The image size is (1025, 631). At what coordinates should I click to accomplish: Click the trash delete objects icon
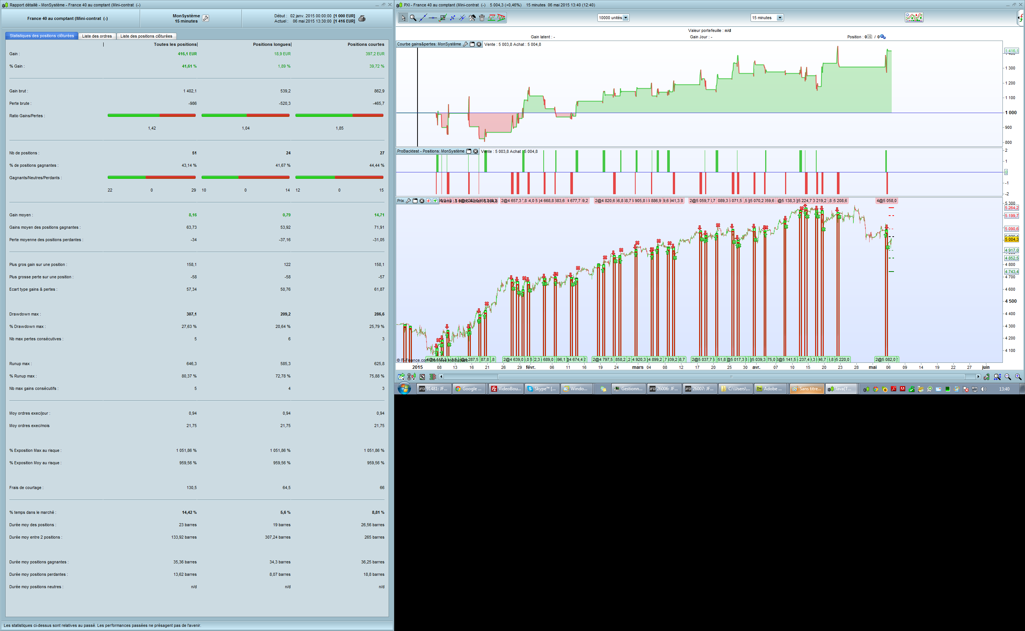[482, 18]
